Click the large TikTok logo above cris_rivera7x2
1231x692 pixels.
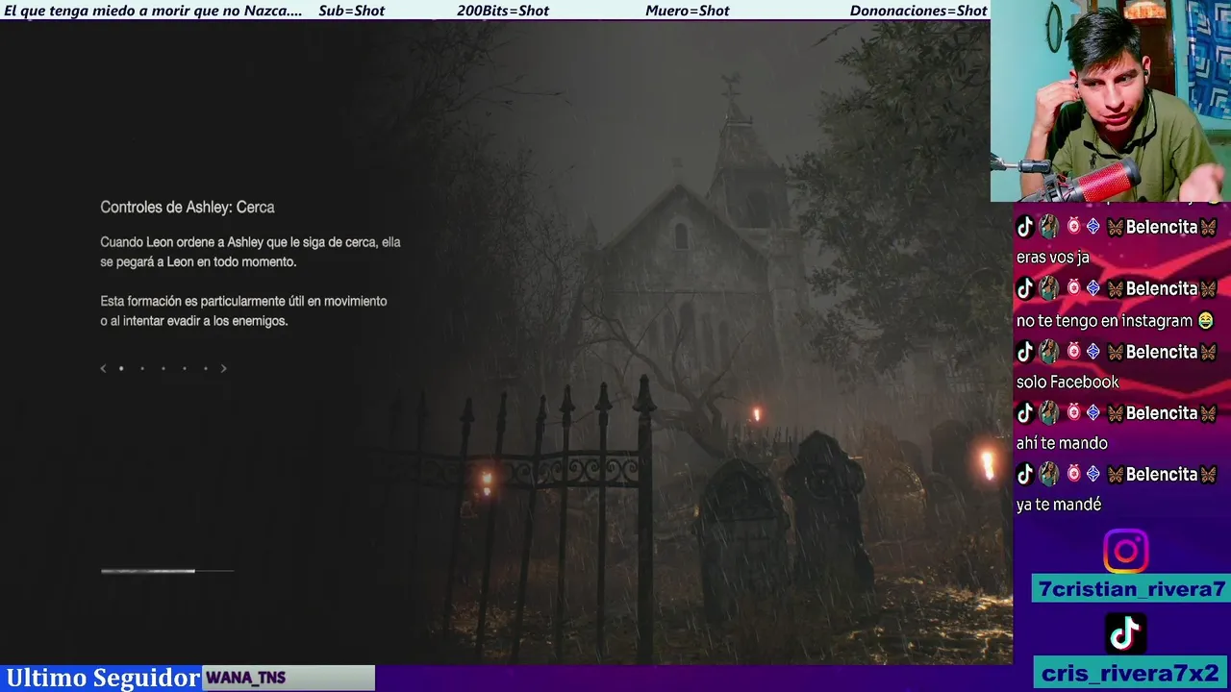coord(1125,632)
